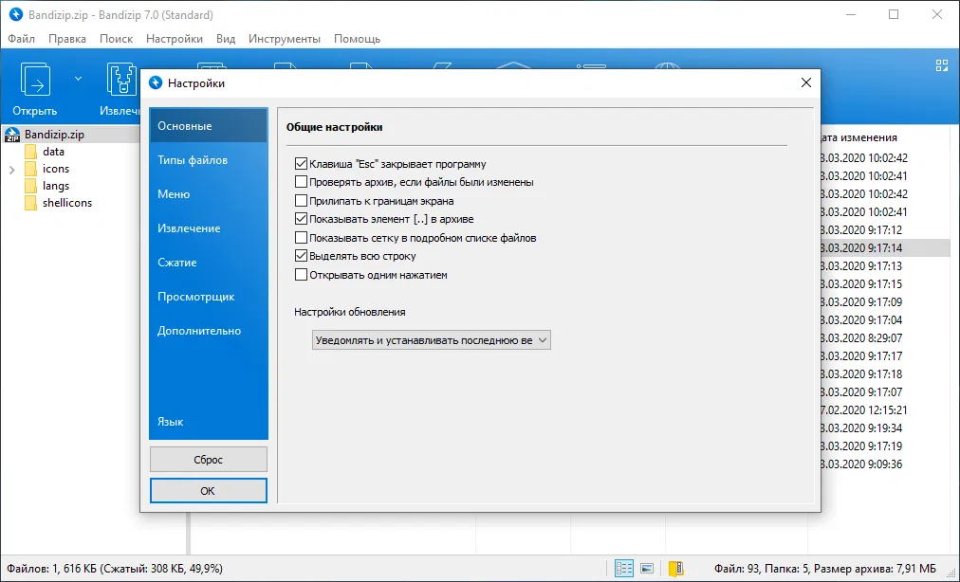Open the Извлечение settings tab
The image size is (960, 582).
coord(208,228)
